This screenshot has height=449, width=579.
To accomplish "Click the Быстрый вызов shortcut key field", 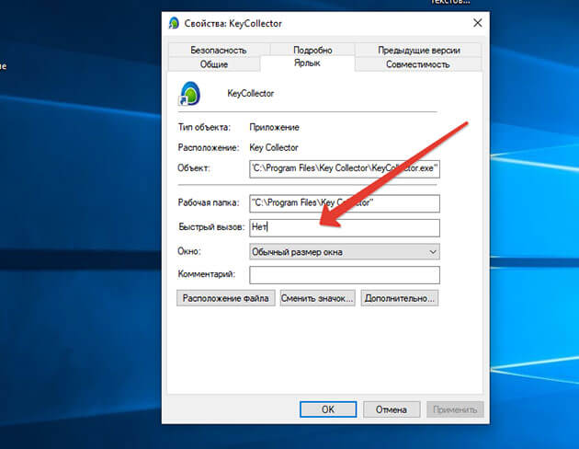I will point(344,227).
